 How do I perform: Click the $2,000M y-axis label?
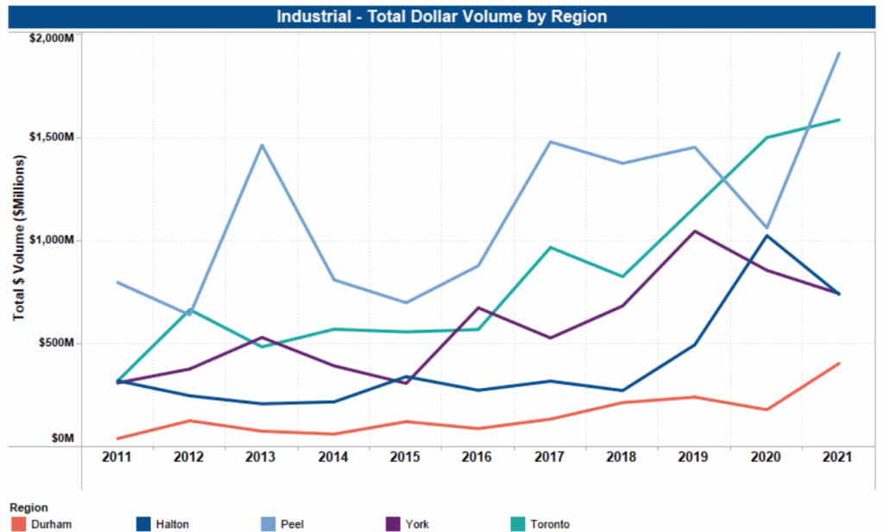click(x=51, y=38)
